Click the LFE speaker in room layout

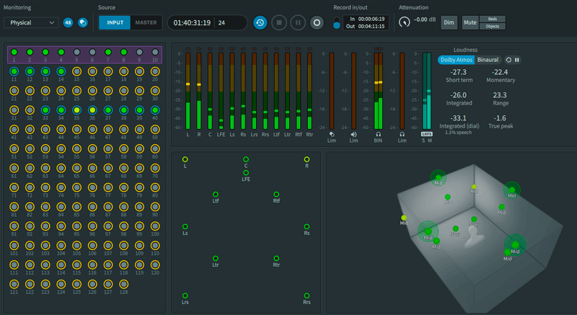point(246,173)
